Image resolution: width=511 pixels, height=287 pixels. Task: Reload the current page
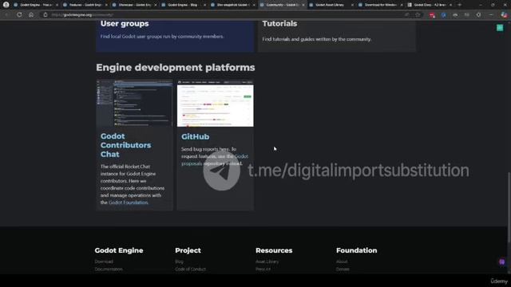(19, 15)
